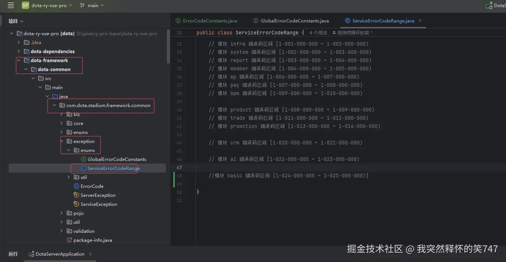Collapse the dota-framework module
The width and height of the screenshot is (506, 262).
pyautogui.click(x=19, y=60)
